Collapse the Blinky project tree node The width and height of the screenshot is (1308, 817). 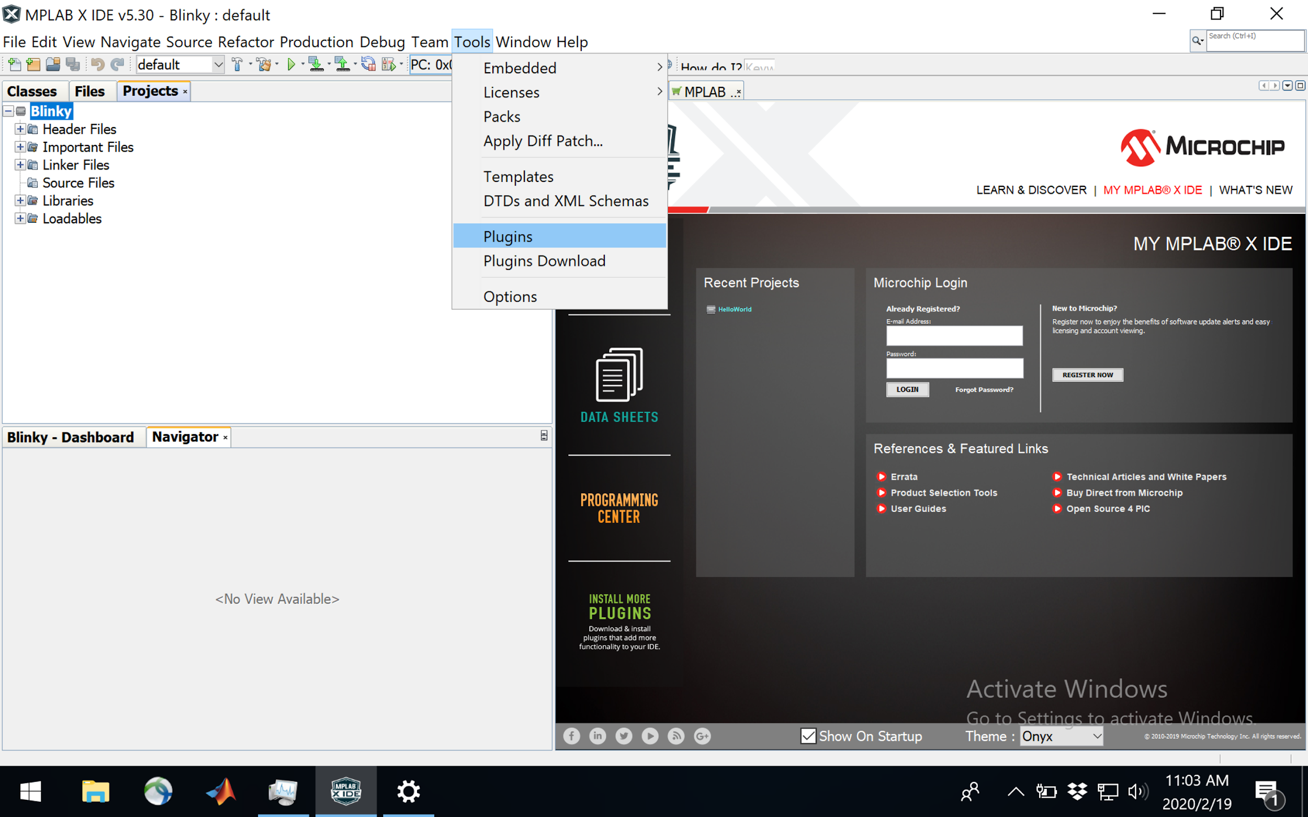(9, 111)
